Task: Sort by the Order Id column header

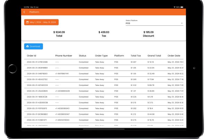Action: pos(32,56)
